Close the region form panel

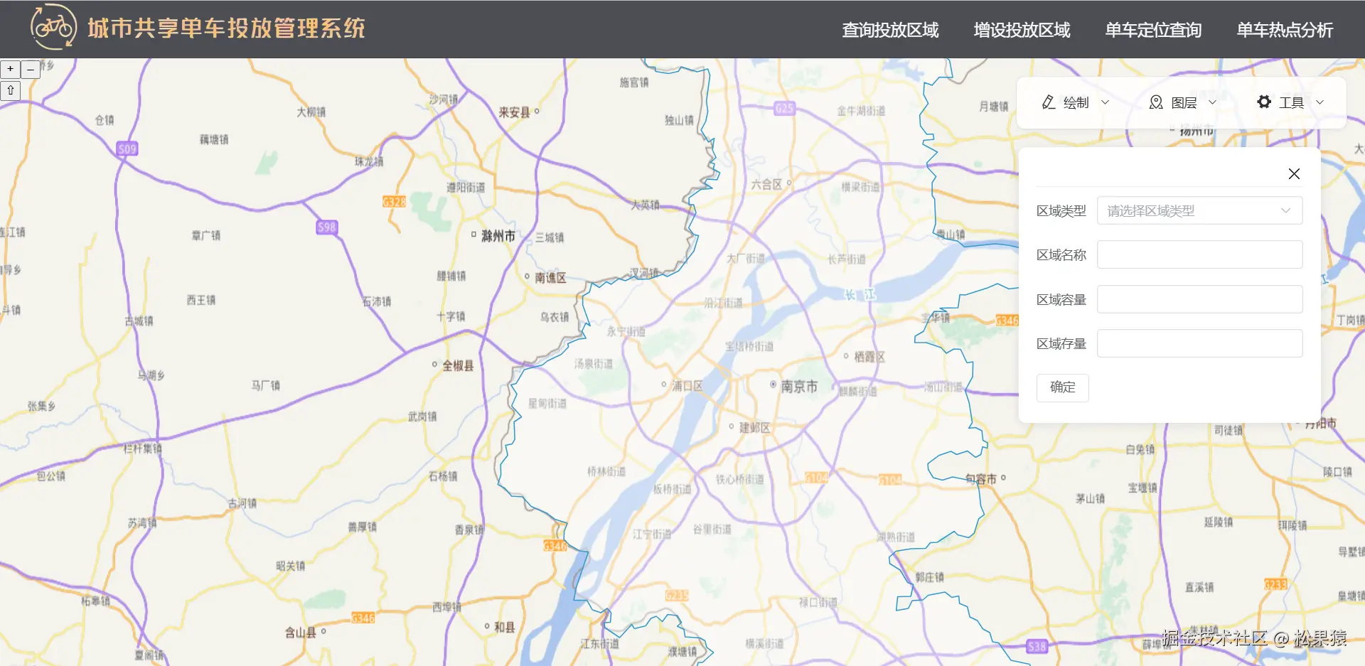(1294, 173)
